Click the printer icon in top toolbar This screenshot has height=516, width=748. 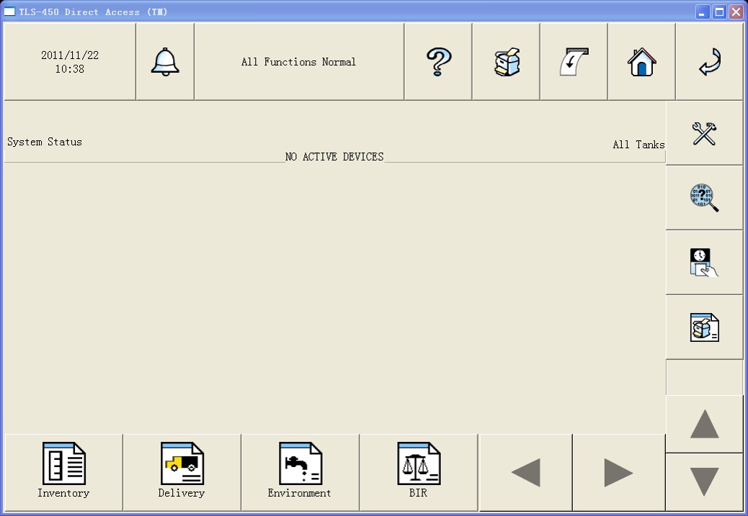[x=506, y=62]
